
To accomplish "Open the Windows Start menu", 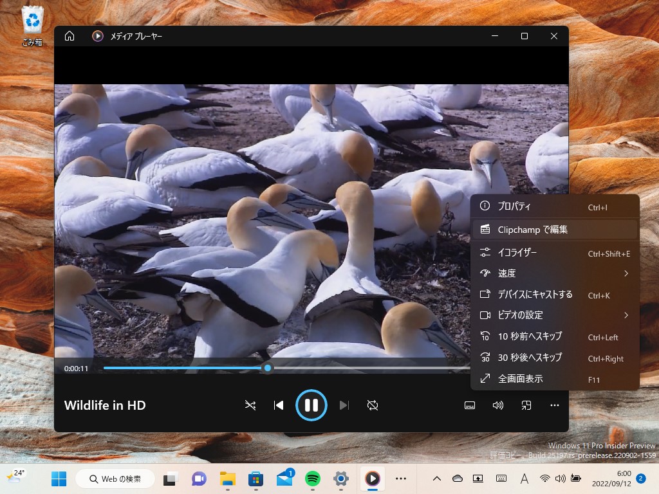I will point(59,479).
